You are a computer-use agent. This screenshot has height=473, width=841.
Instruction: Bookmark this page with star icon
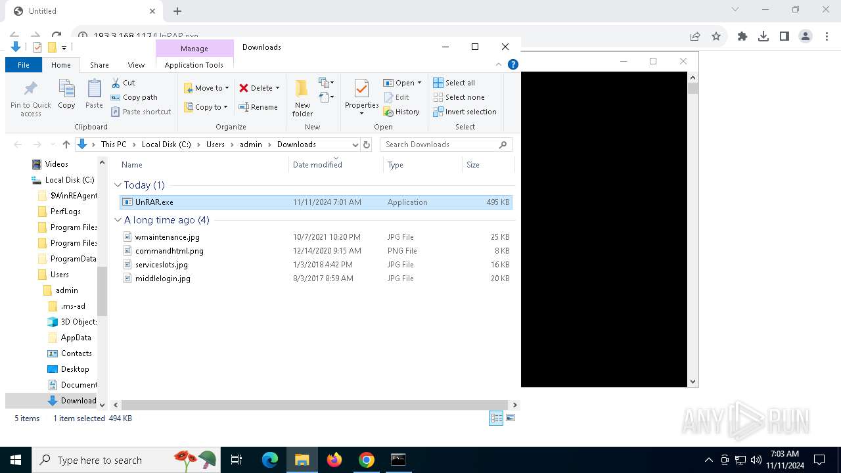[x=716, y=37]
